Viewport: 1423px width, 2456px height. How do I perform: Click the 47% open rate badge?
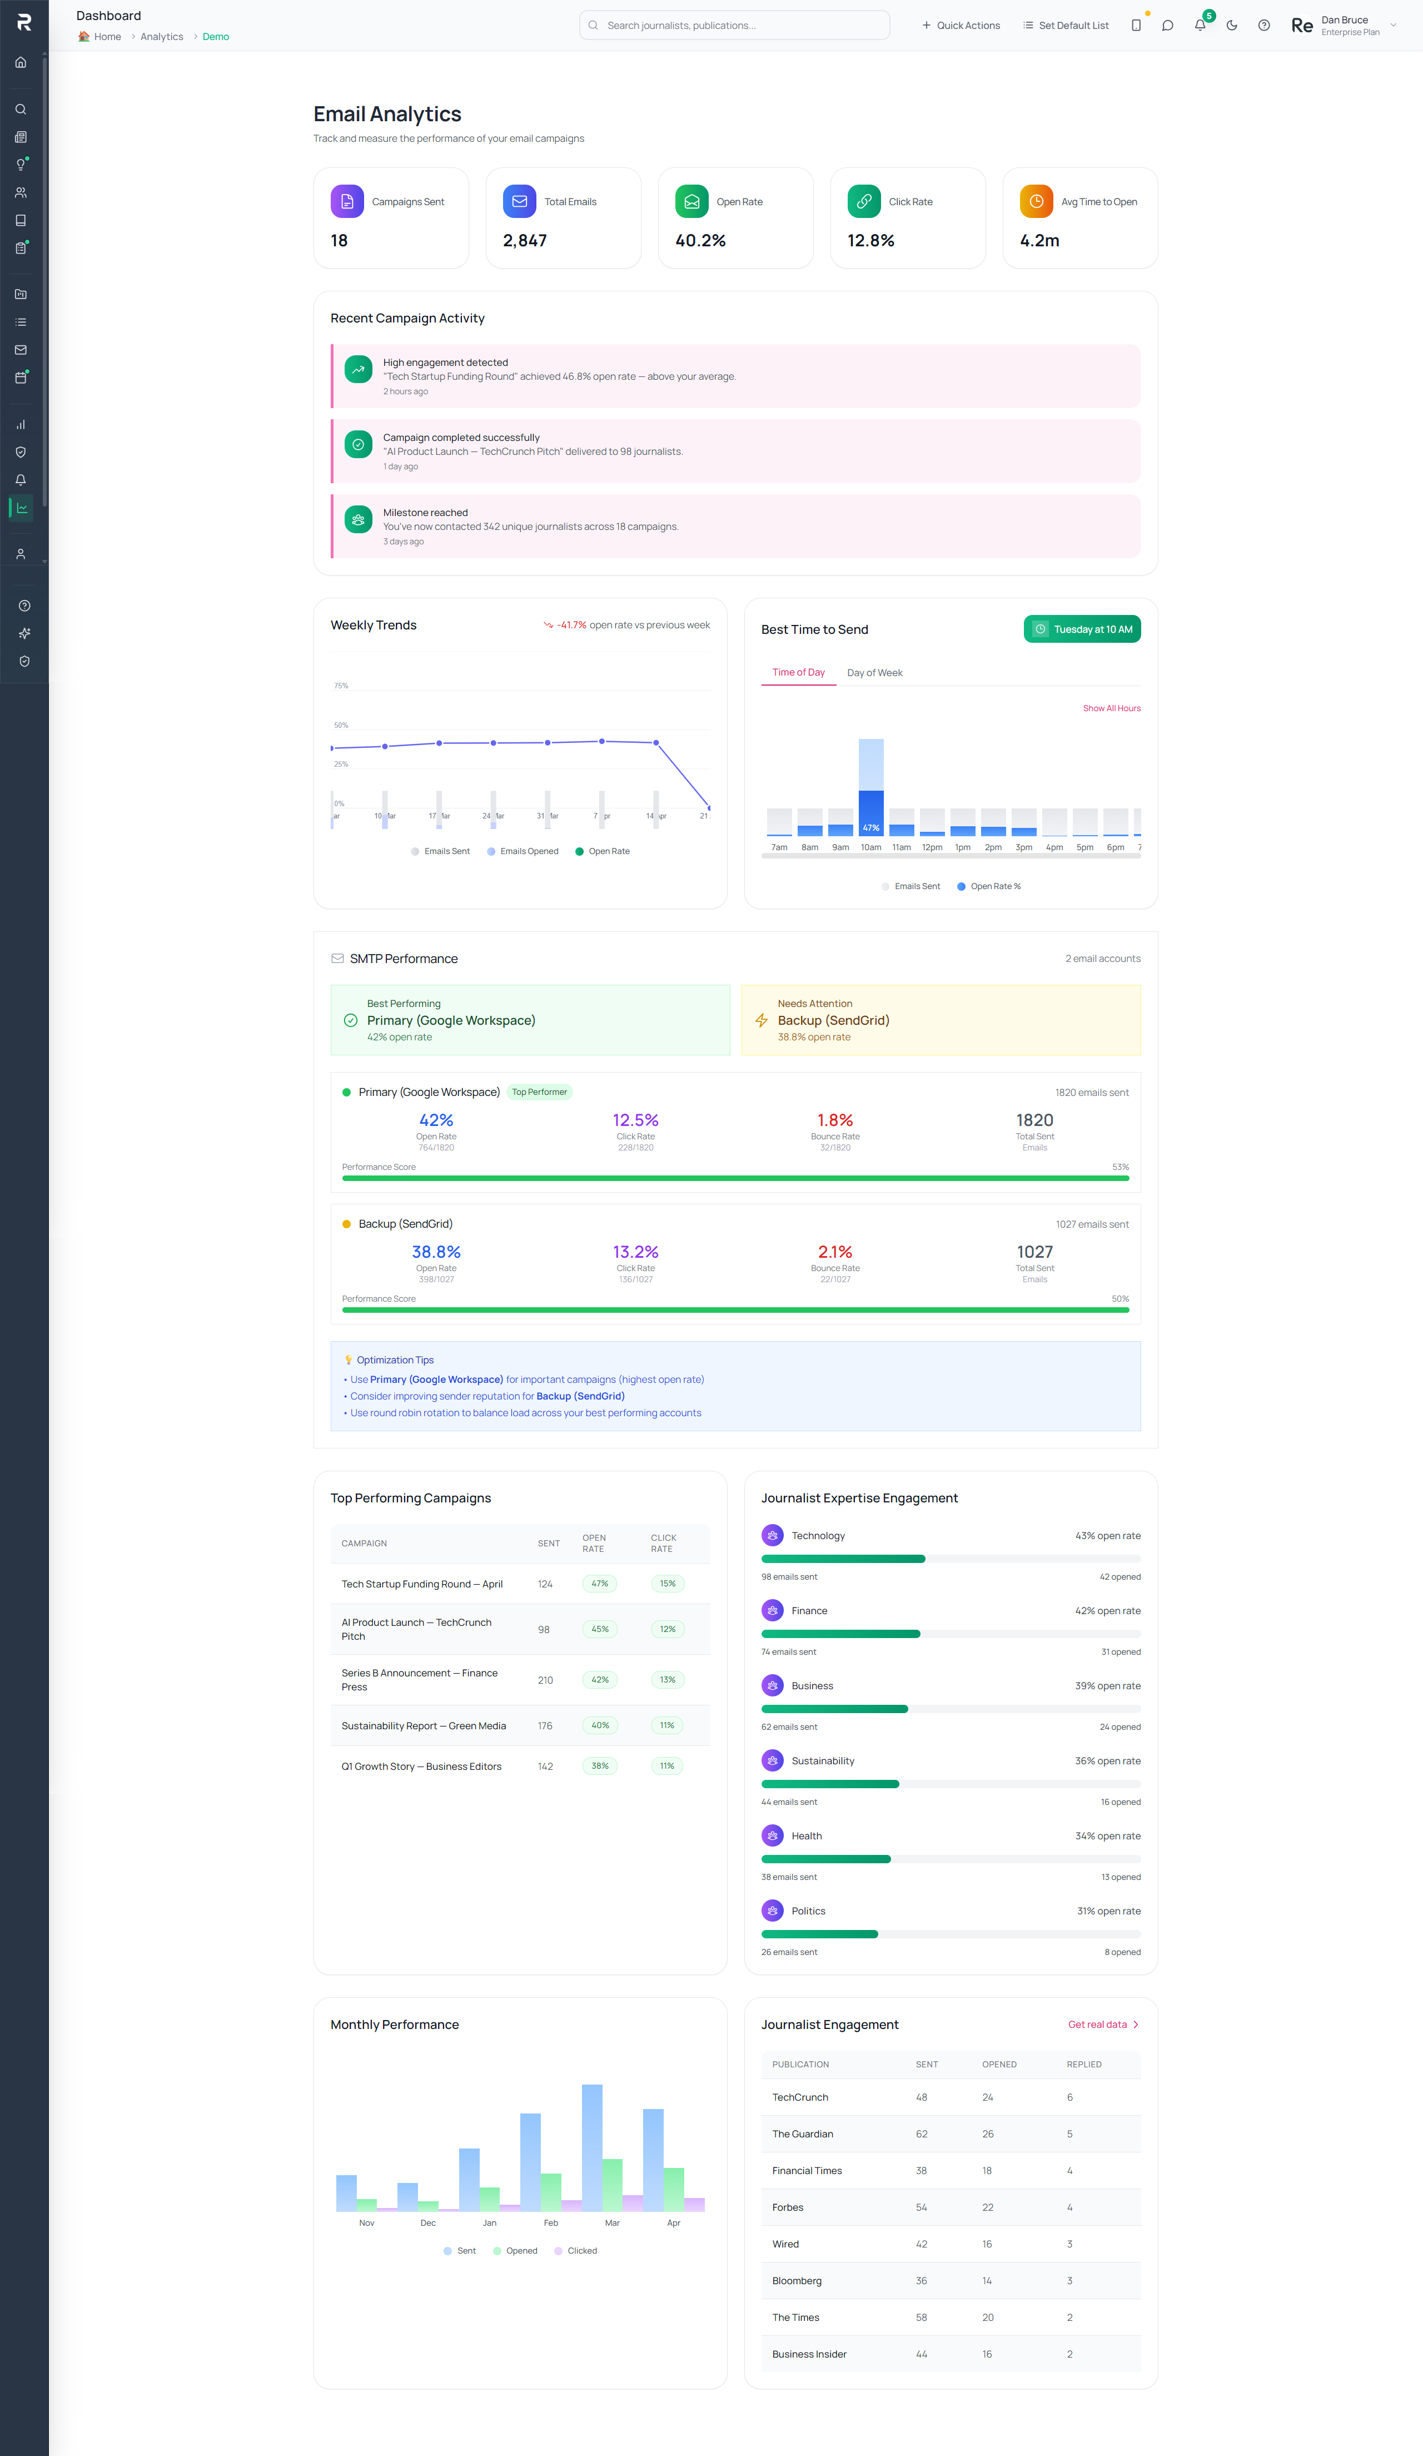(x=599, y=1584)
